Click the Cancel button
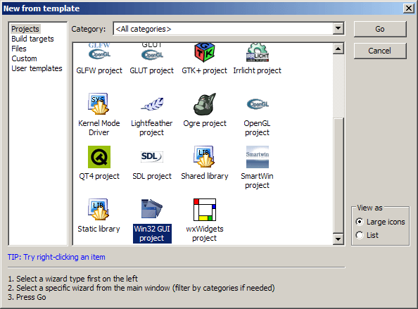 point(380,51)
